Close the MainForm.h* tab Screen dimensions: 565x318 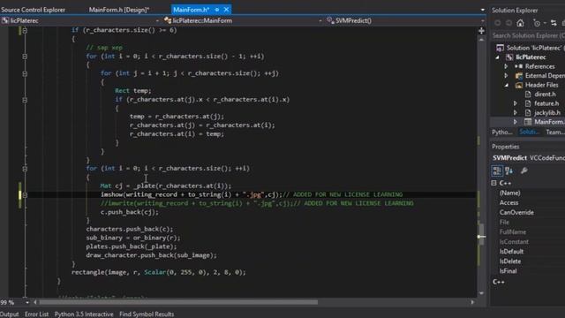[226, 10]
